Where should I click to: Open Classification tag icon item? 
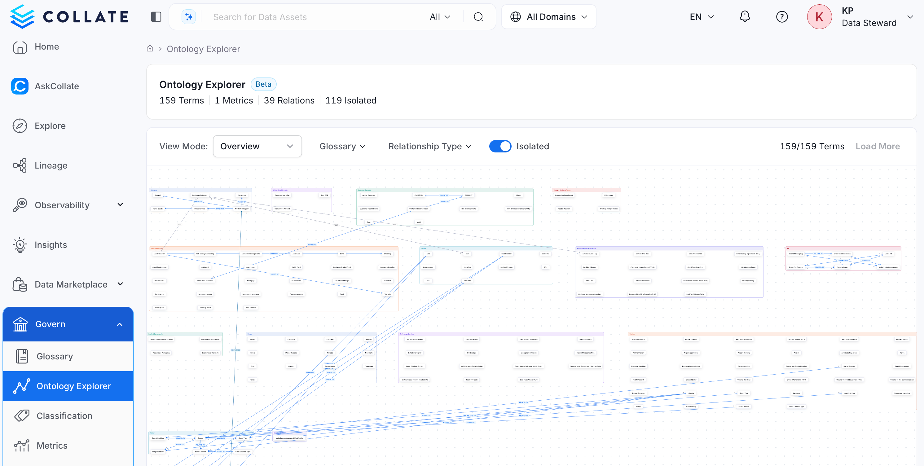22,416
